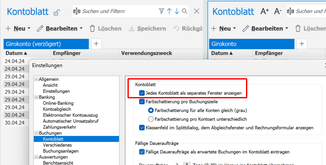Clear the search with the X icon

(196, 11)
